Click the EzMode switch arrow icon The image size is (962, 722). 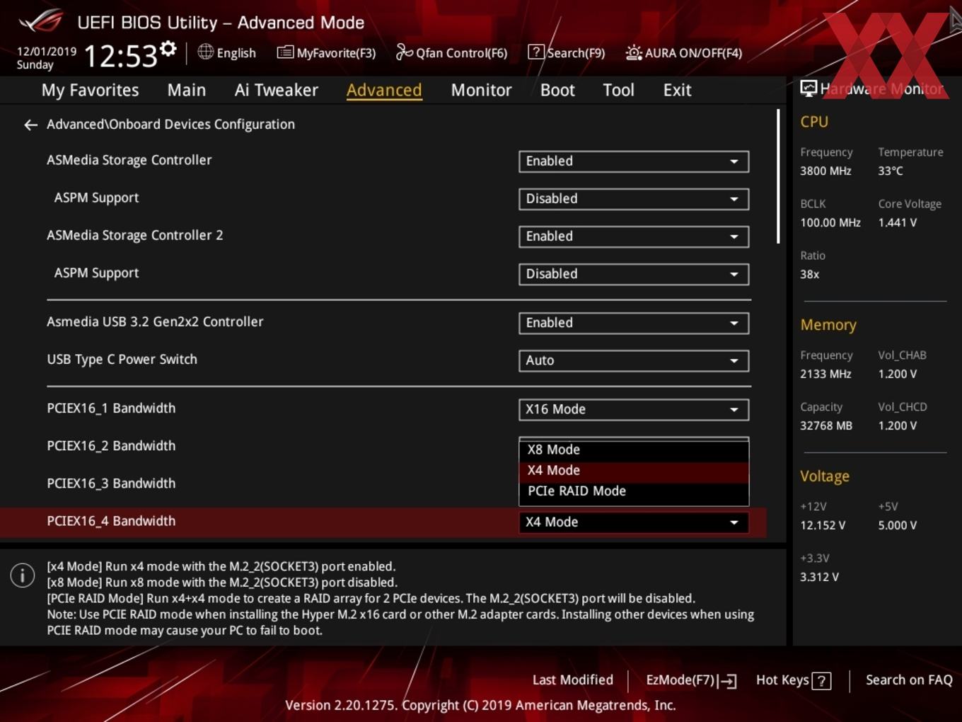coord(727,681)
